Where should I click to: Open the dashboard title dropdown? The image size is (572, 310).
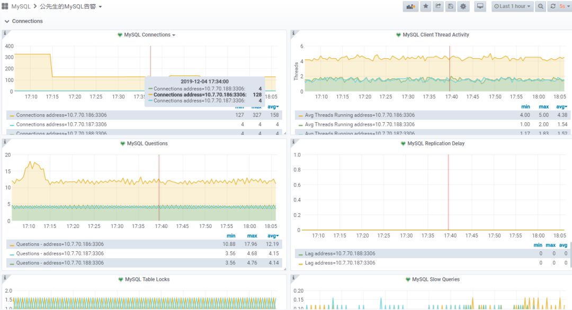tap(71, 6)
